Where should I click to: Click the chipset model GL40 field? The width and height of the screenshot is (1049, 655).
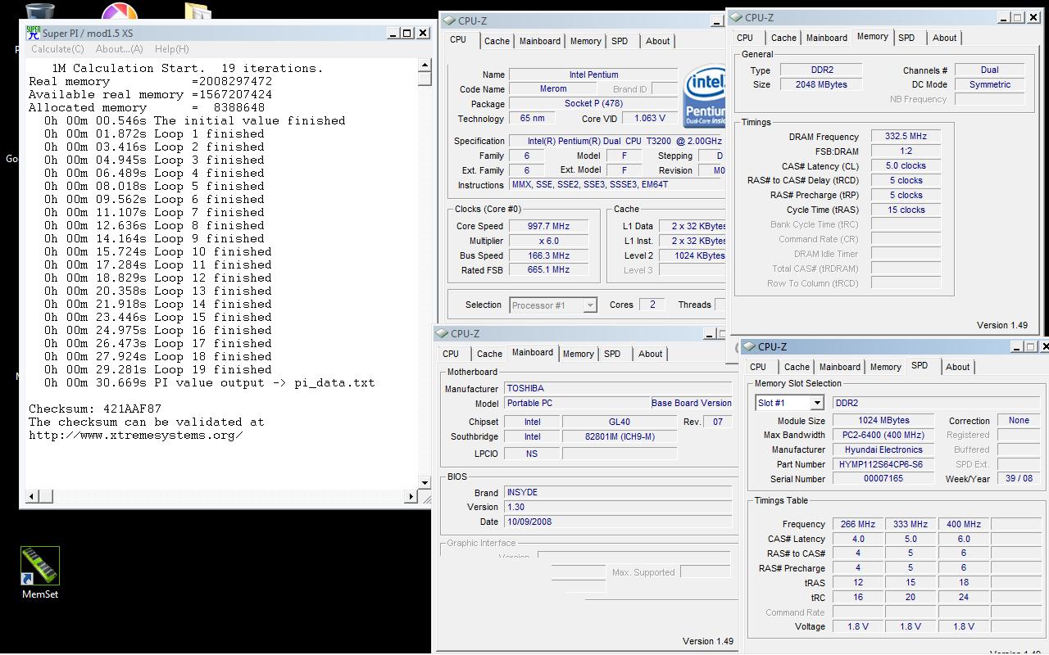coord(620,422)
